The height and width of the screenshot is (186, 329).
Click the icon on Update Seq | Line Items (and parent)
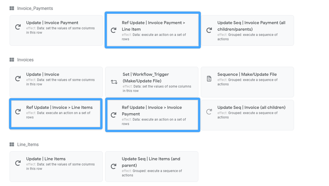coord(114,166)
